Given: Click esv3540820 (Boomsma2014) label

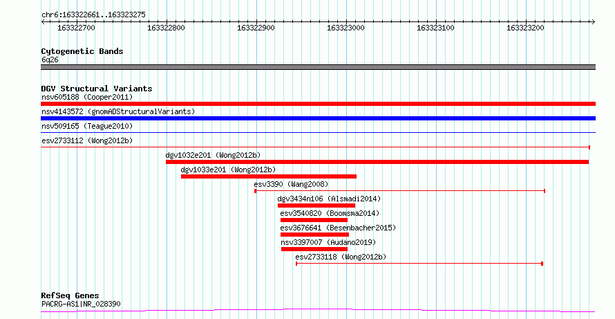Looking at the screenshot, I should [x=330, y=213].
